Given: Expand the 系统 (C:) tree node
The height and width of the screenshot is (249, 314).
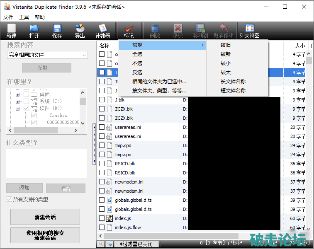Looking at the screenshot, I should [x=18, y=102].
